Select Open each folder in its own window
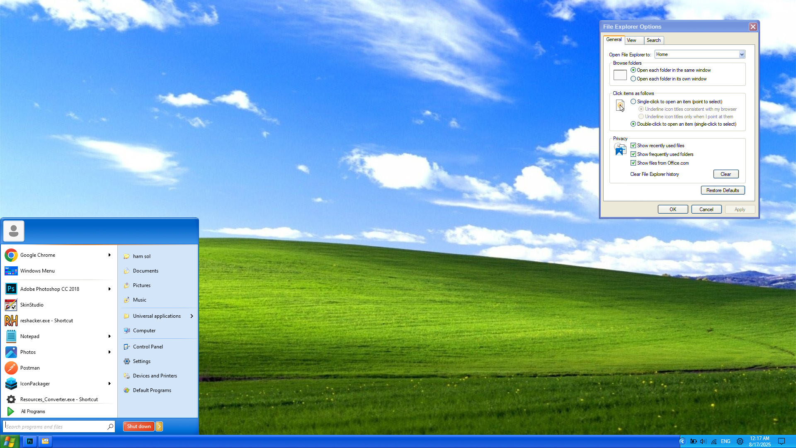796x448 pixels. click(633, 79)
